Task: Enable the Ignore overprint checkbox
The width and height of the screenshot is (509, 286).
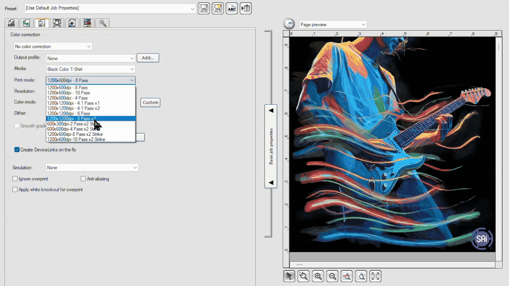Action: pos(15,179)
